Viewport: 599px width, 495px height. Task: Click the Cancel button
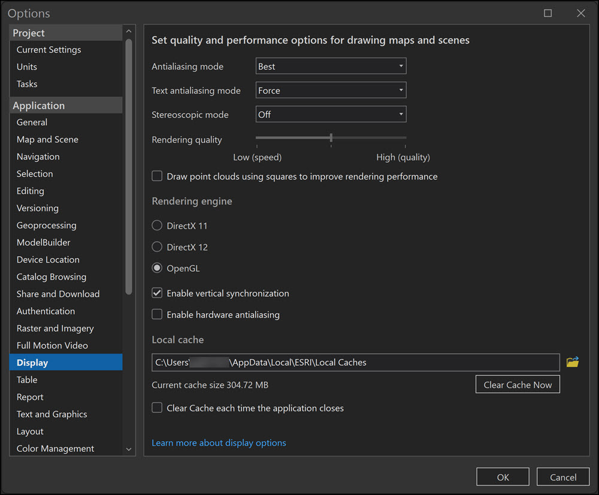coord(562,477)
